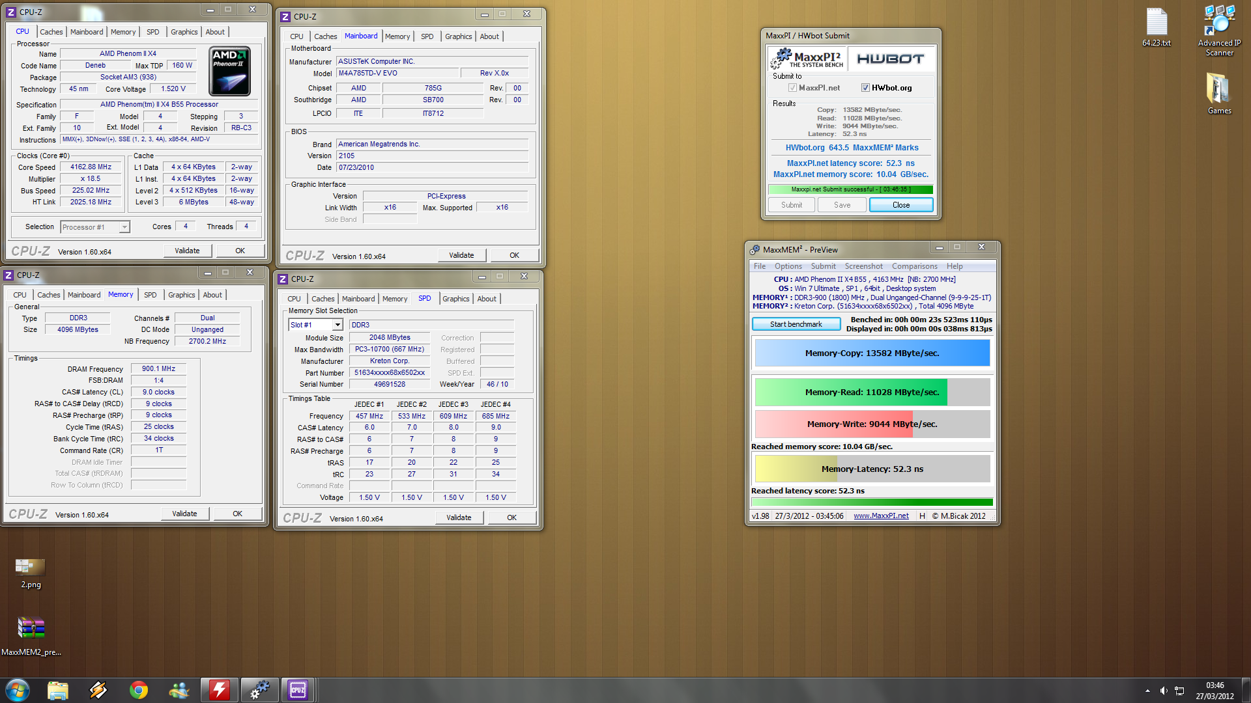Click the Memory-Read result bar
1251x703 pixels.
point(872,393)
